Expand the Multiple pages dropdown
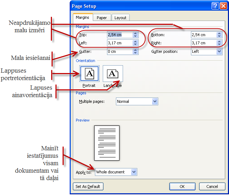This screenshot has height=195, width=229. [155, 101]
